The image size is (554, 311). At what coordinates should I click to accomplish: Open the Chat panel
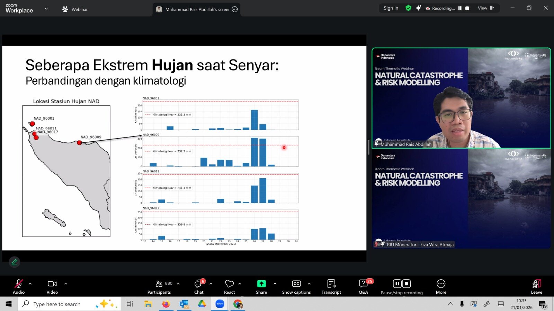199,286
